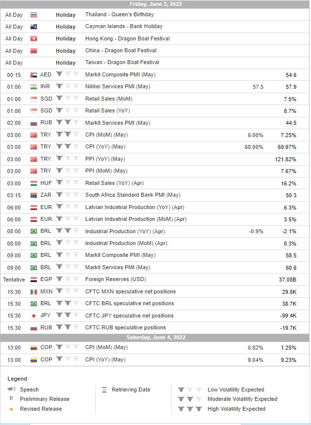Select the 37.08B foreign reserves value

point(287,280)
